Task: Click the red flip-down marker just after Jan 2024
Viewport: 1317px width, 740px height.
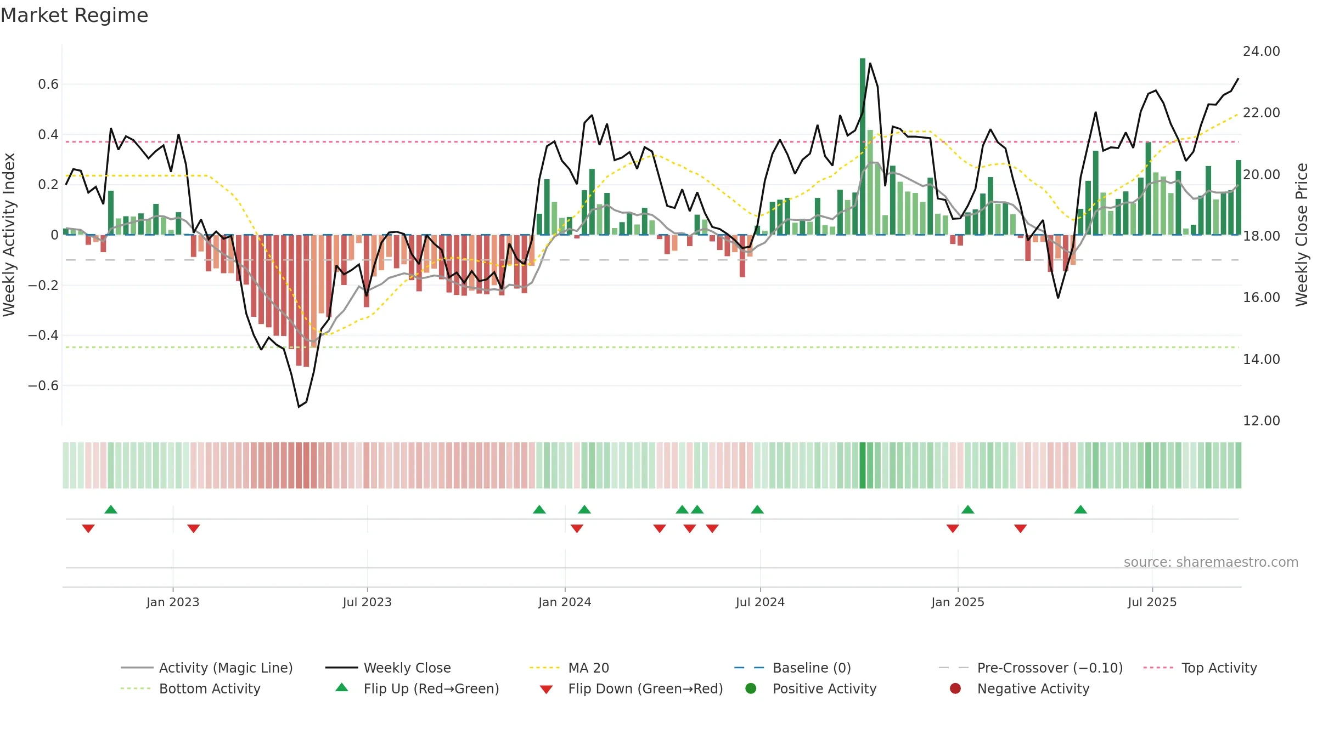Action: point(577,528)
